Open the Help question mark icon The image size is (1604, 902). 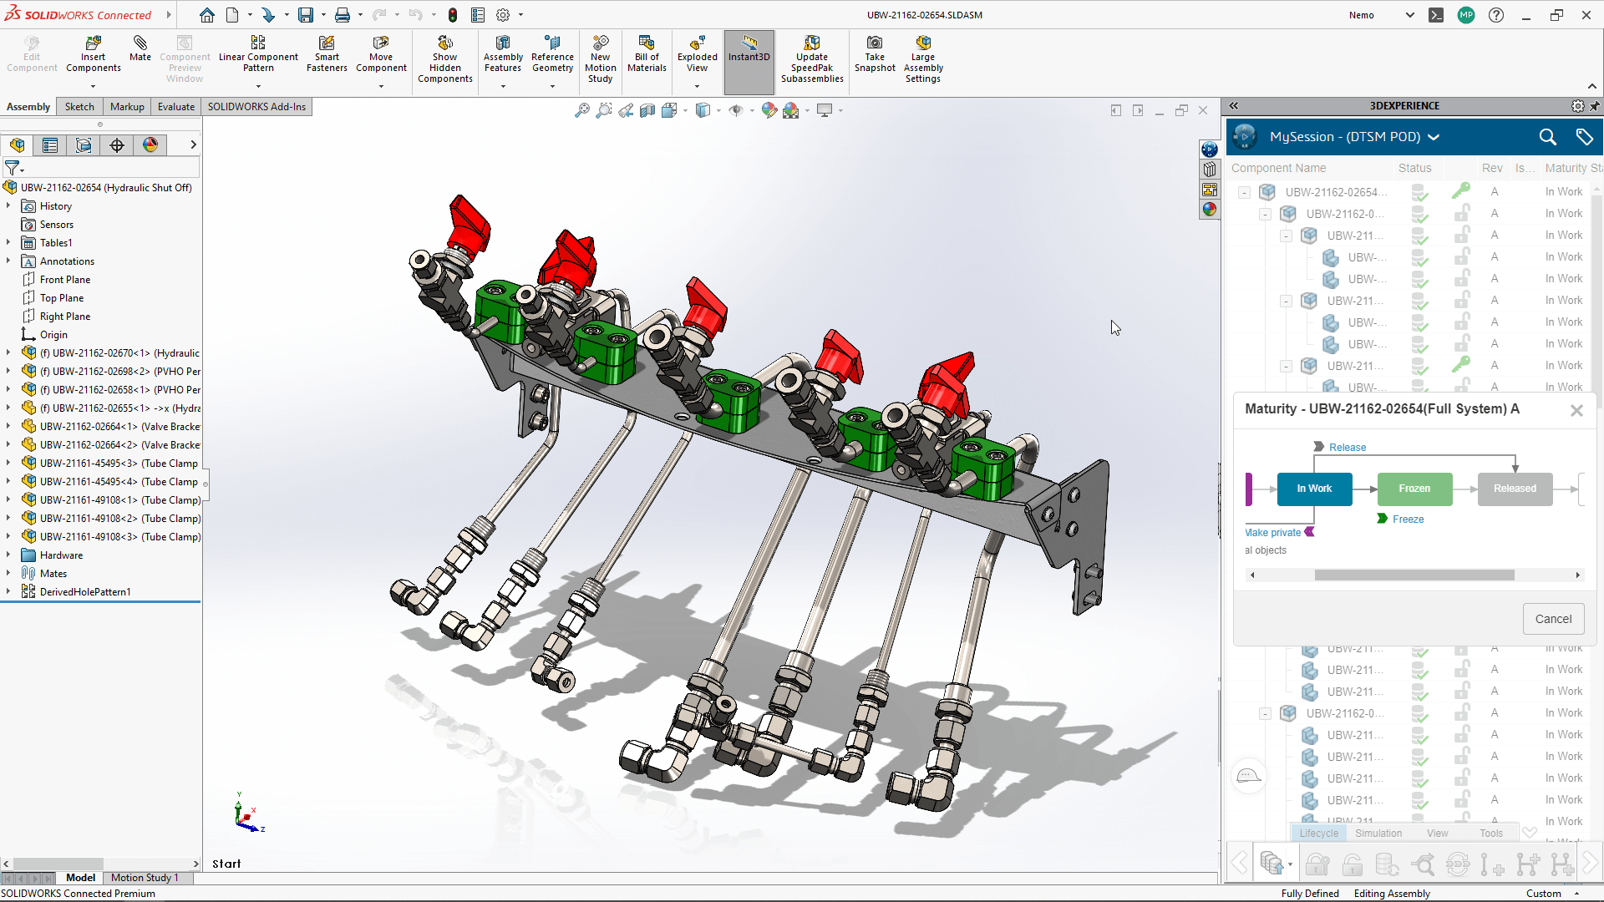pyautogui.click(x=1496, y=15)
